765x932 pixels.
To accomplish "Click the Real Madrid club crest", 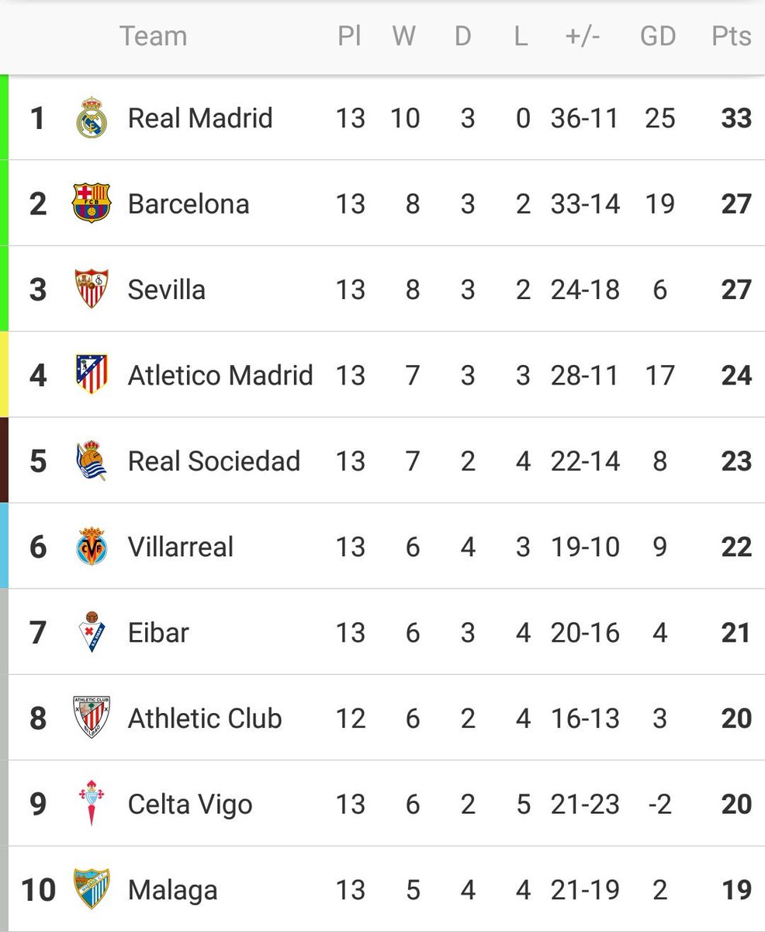I will coord(91,118).
